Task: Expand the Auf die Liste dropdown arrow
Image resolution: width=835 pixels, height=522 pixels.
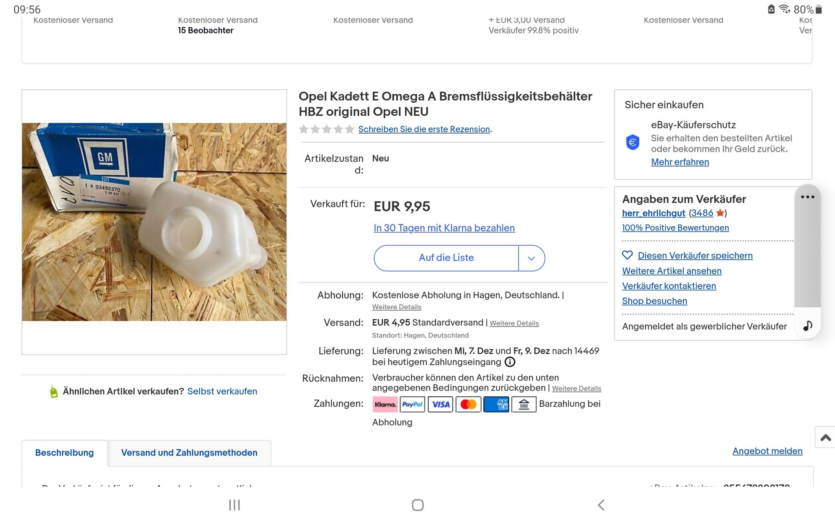Action: click(x=531, y=258)
